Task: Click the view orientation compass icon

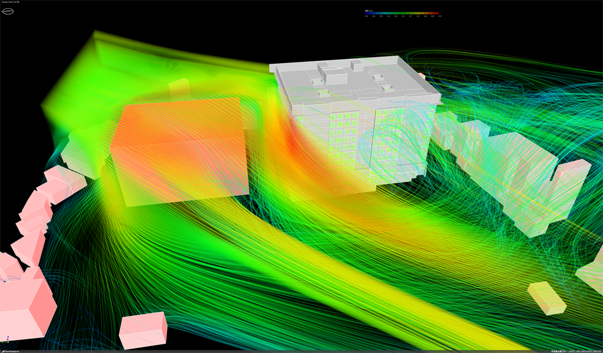Action: click(x=8, y=11)
